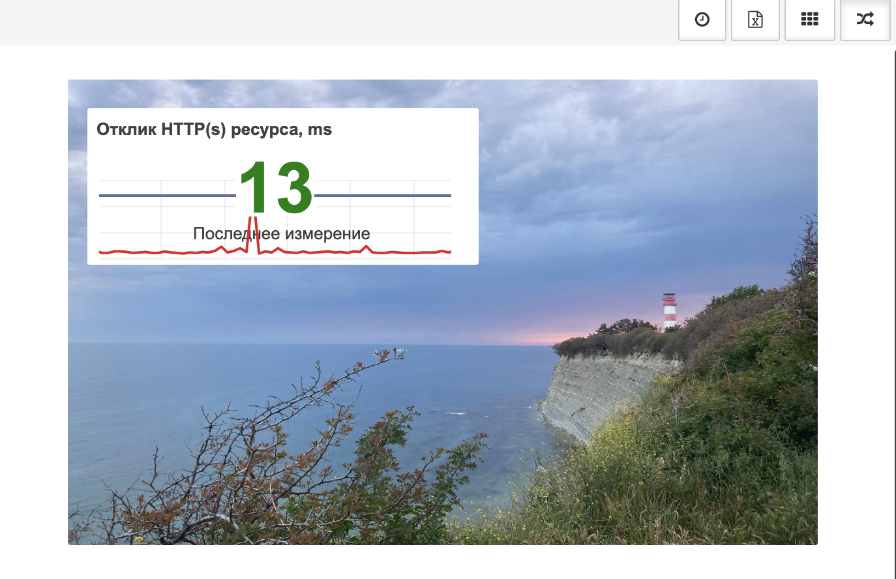This screenshot has height=579, width=896.
Task: Click the blue threshold line left of 13
Action: coord(168,195)
